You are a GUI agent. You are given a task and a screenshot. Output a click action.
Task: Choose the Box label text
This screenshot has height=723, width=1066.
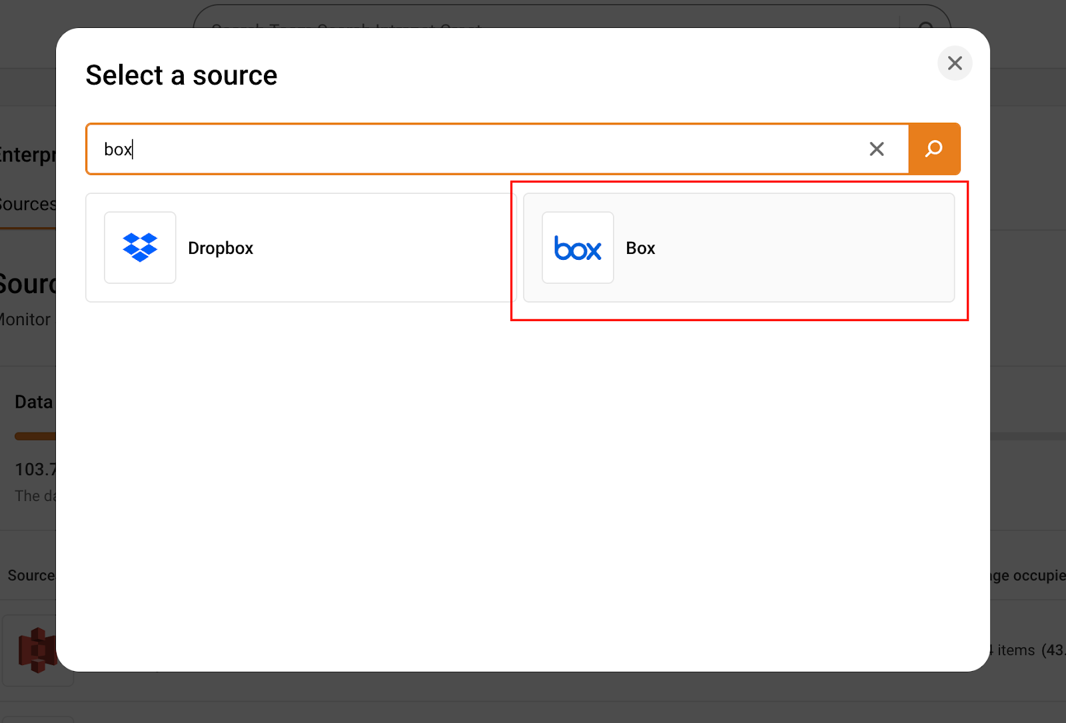pyautogui.click(x=640, y=249)
